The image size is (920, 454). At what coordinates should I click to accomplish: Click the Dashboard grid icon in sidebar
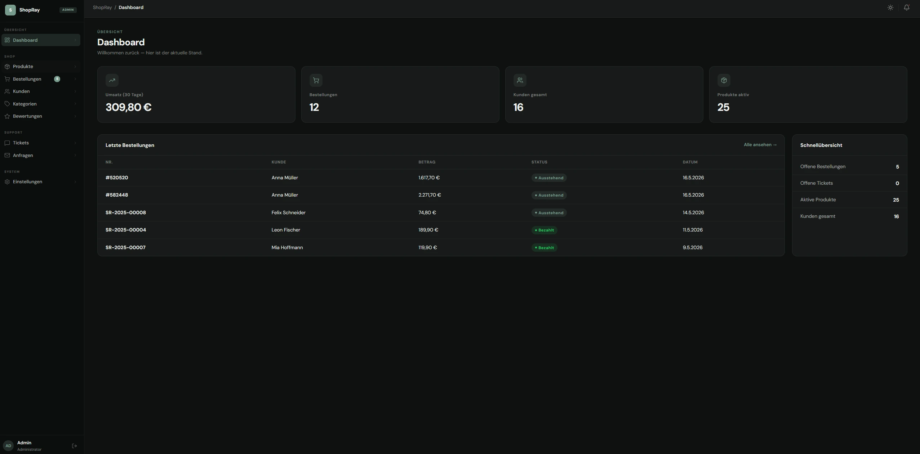coord(7,40)
